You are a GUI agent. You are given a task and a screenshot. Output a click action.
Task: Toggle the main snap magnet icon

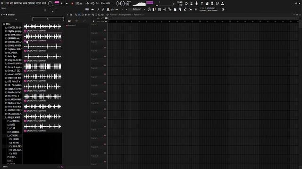point(112,9)
